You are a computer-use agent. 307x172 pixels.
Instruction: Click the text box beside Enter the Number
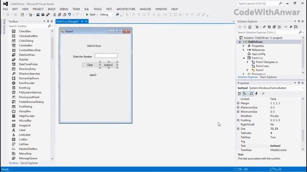[106, 55]
